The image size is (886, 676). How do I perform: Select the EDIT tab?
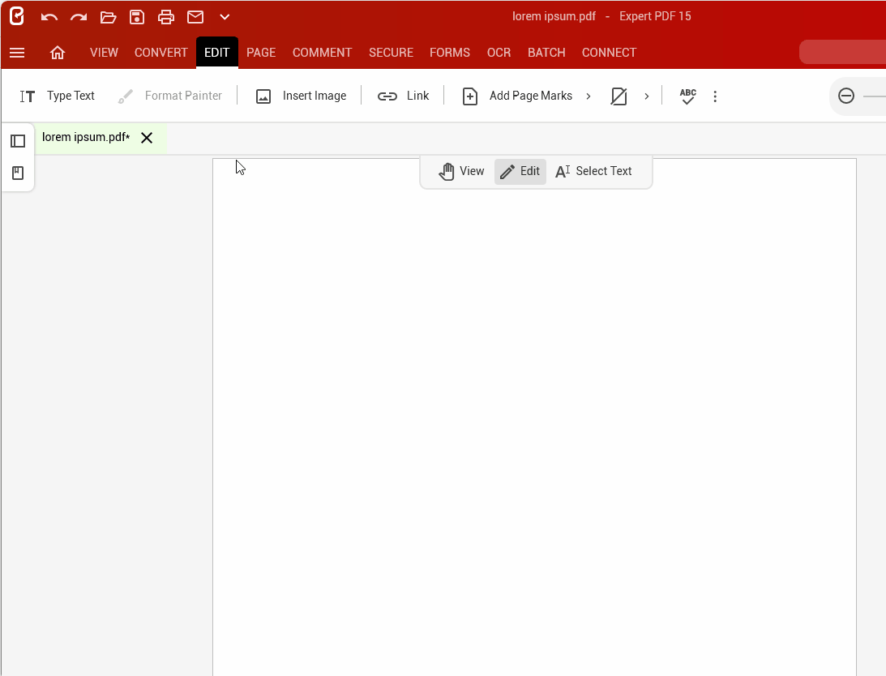[217, 53]
